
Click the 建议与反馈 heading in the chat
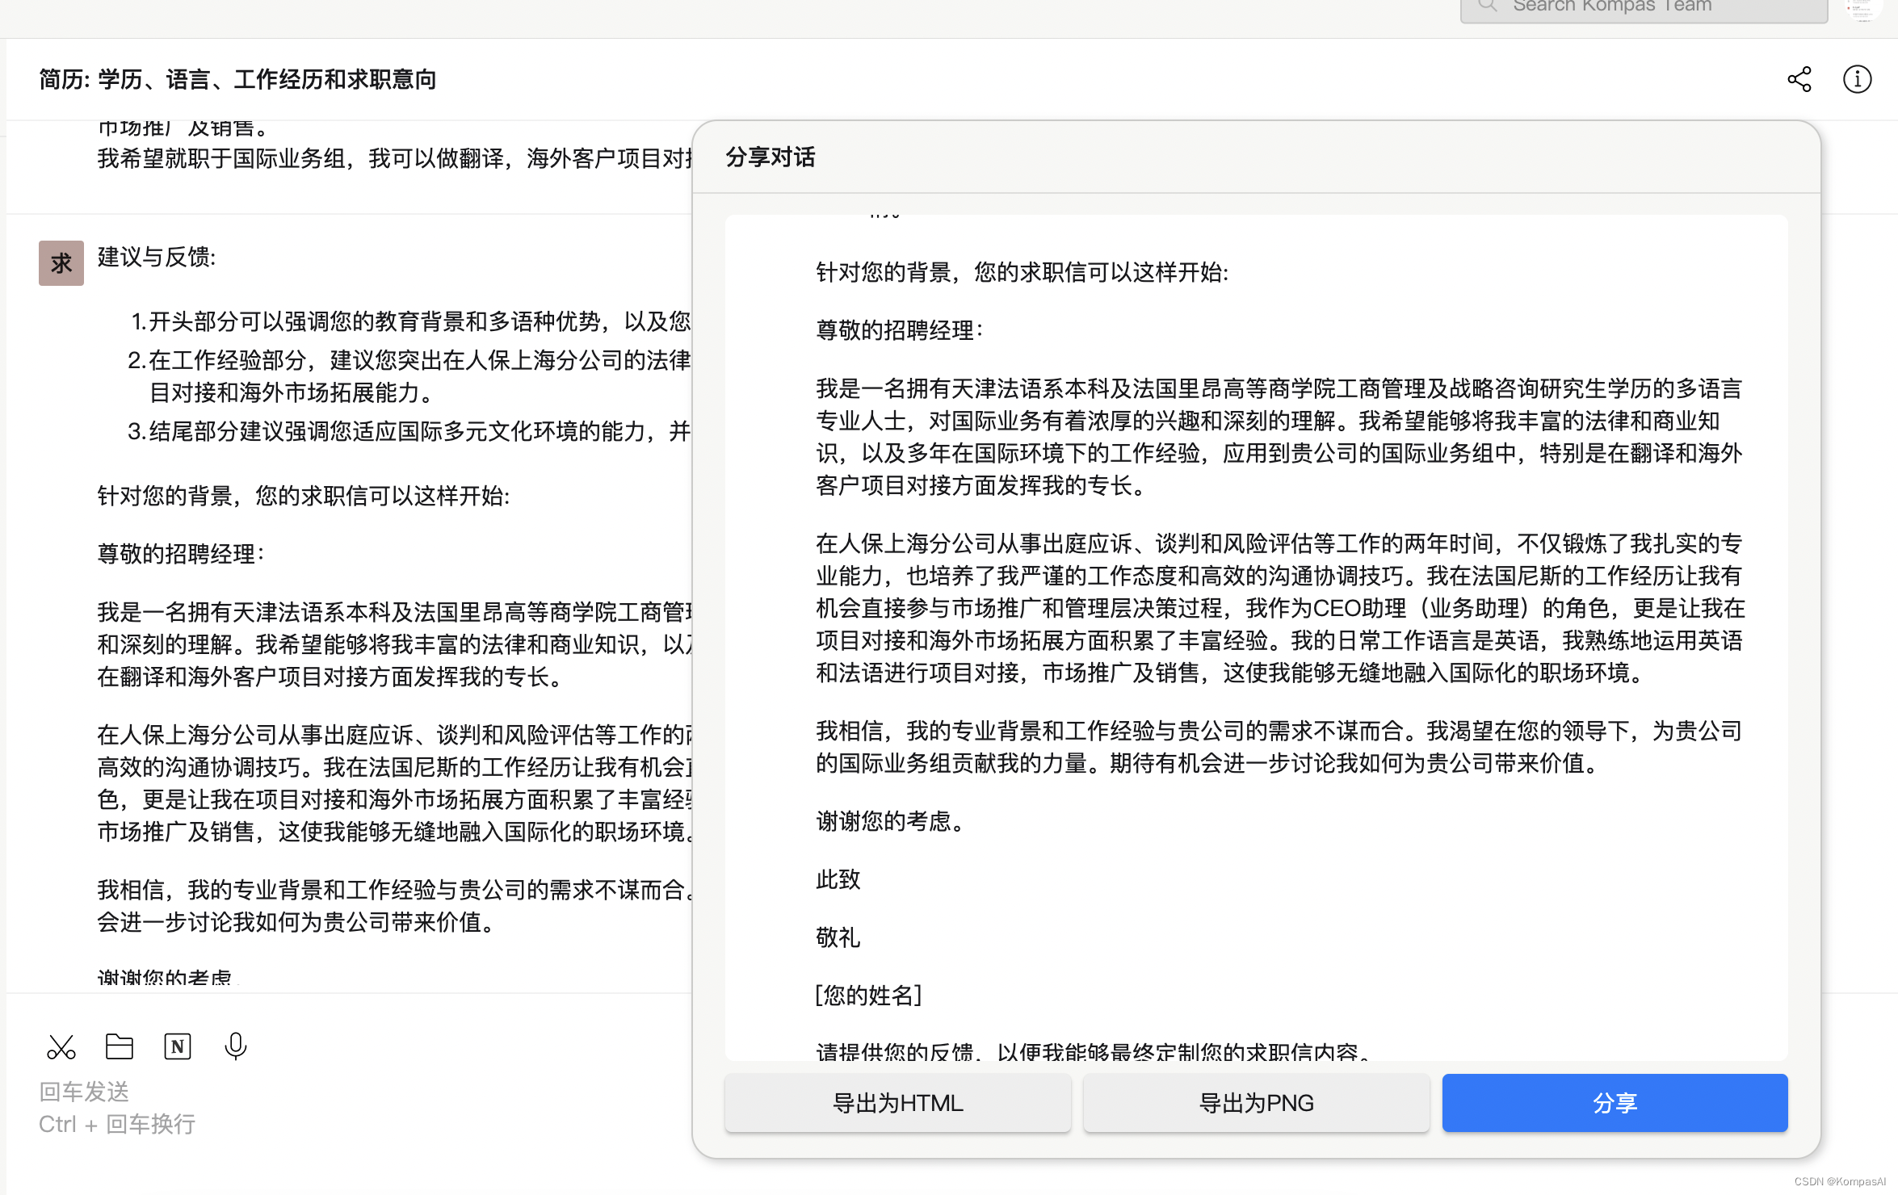(157, 258)
